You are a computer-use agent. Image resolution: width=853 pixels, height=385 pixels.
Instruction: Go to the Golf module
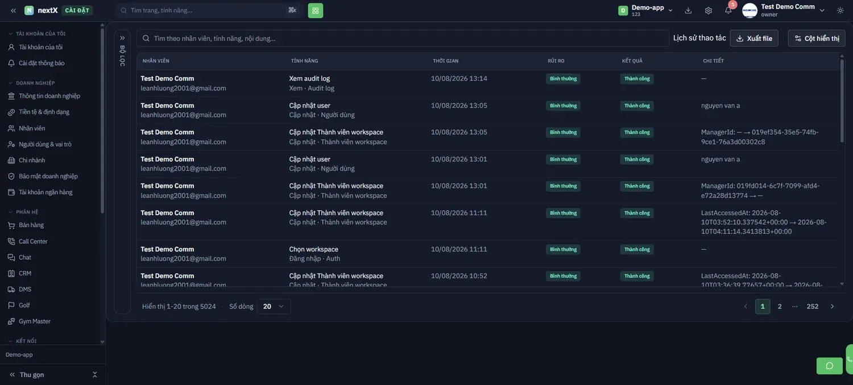tap(24, 306)
